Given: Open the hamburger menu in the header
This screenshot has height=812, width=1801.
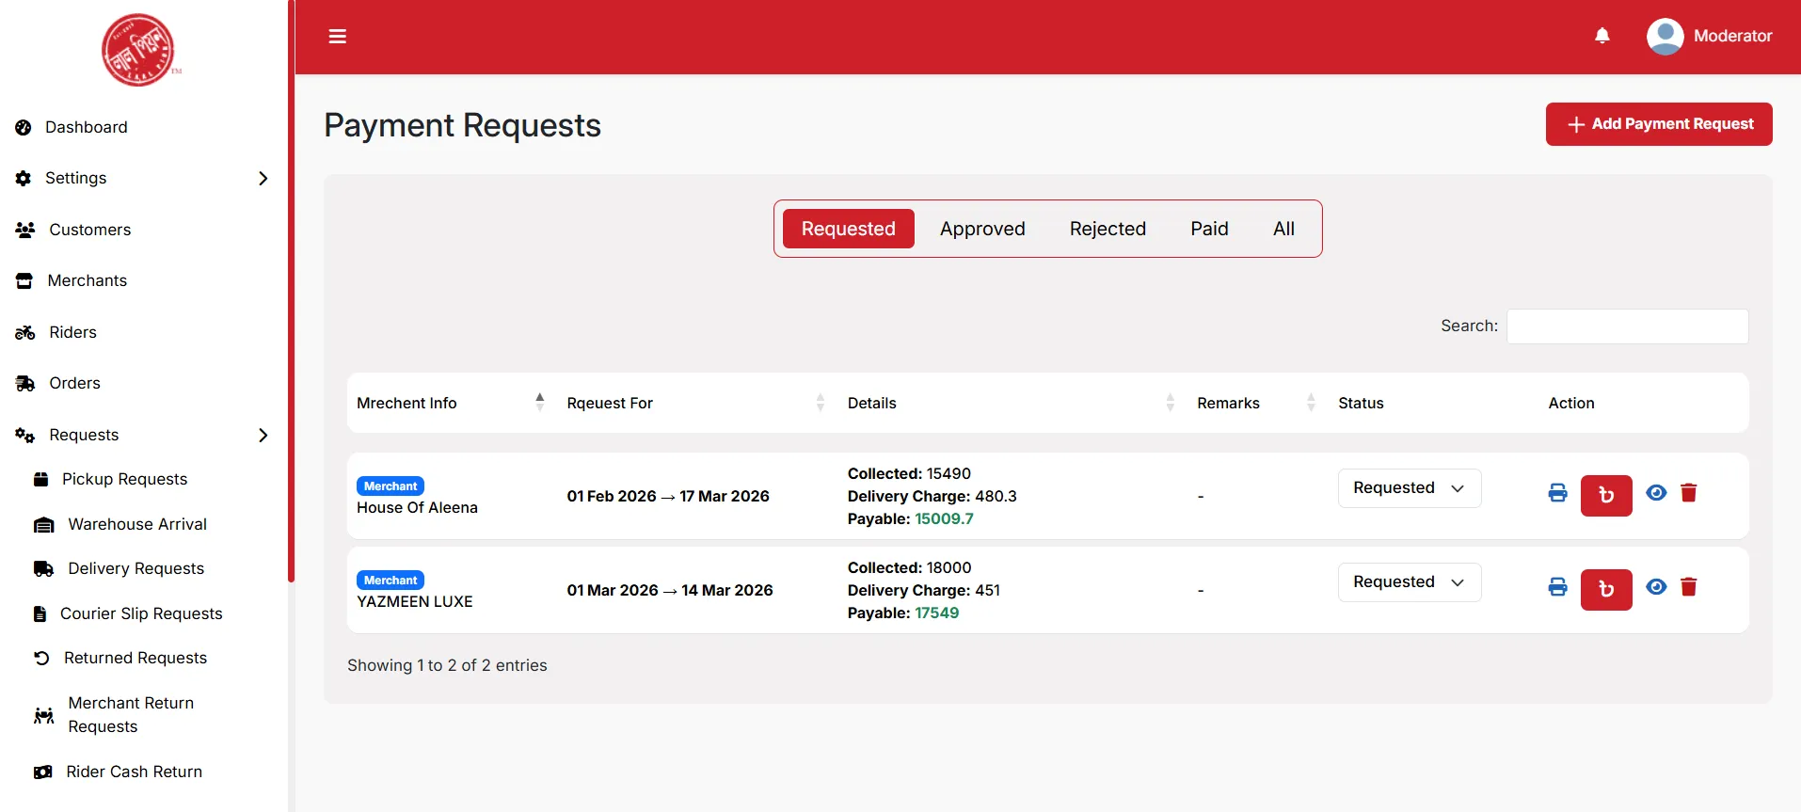Looking at the screenshot, I should click(337, 37).
